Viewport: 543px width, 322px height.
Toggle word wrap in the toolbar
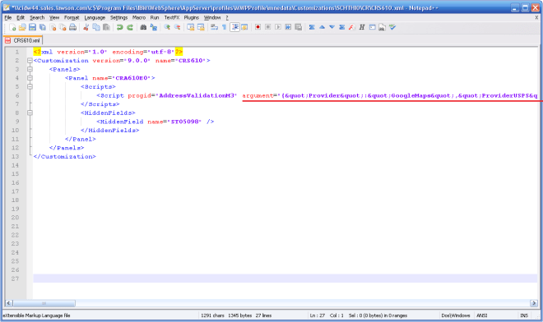tap(214, 27)
